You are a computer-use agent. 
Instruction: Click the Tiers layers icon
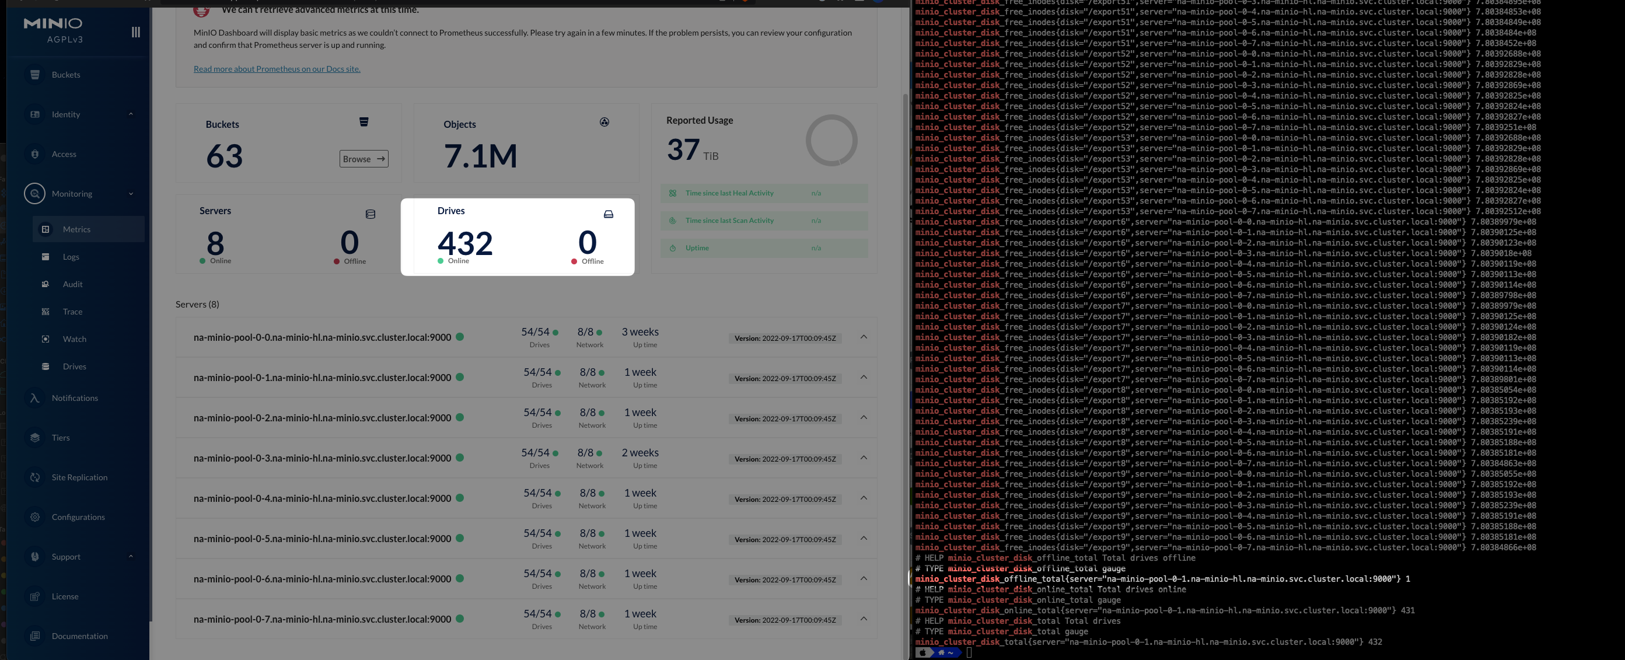34,438
